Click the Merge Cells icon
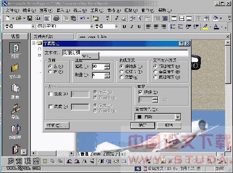This screenshot has width=233, height=173. [157, 18]
